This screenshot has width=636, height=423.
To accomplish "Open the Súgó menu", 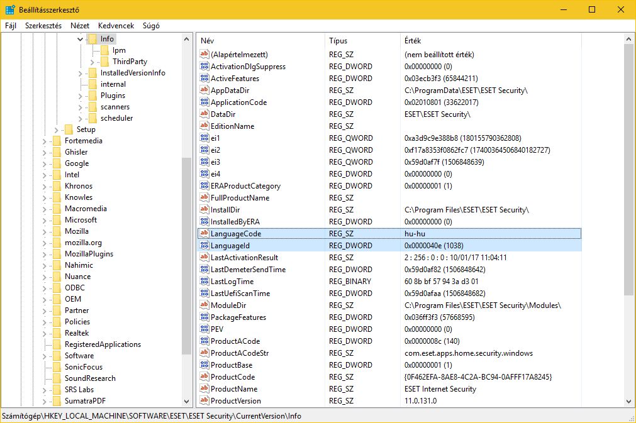I will 151,26.
